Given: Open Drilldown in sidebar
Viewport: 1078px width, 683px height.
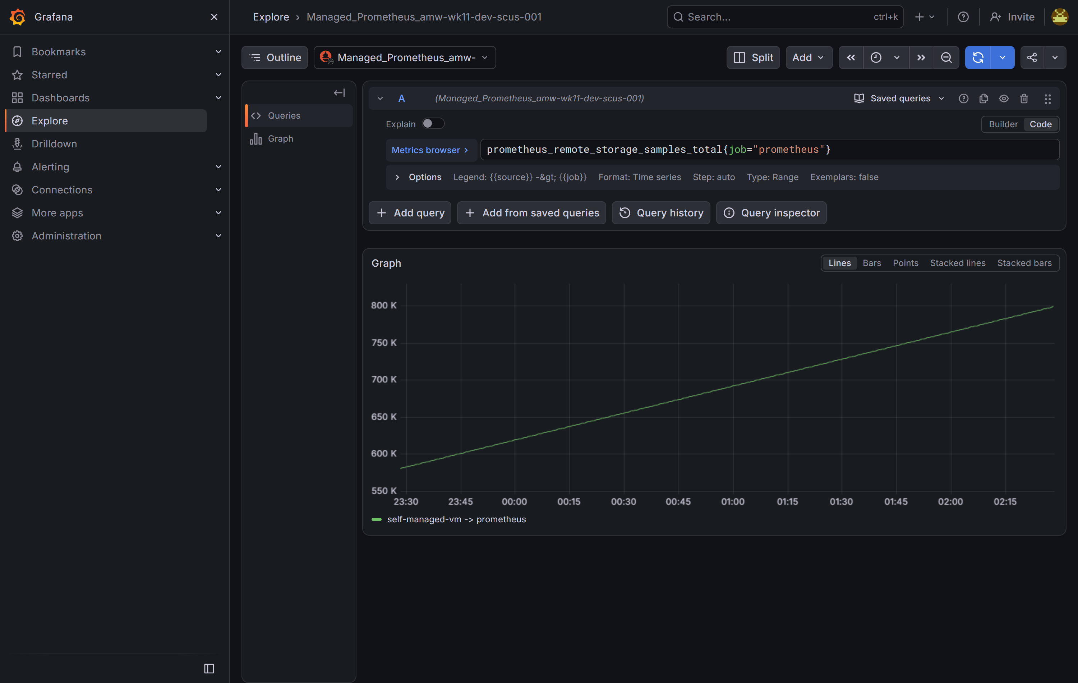Looking at the screenshot, I should [x=54, y=144].
